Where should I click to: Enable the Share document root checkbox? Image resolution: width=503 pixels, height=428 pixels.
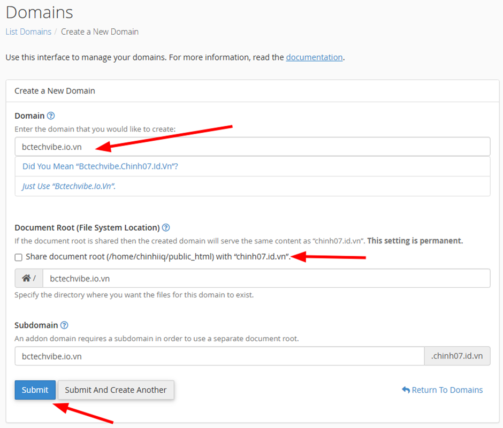click(x=19, y=257)
